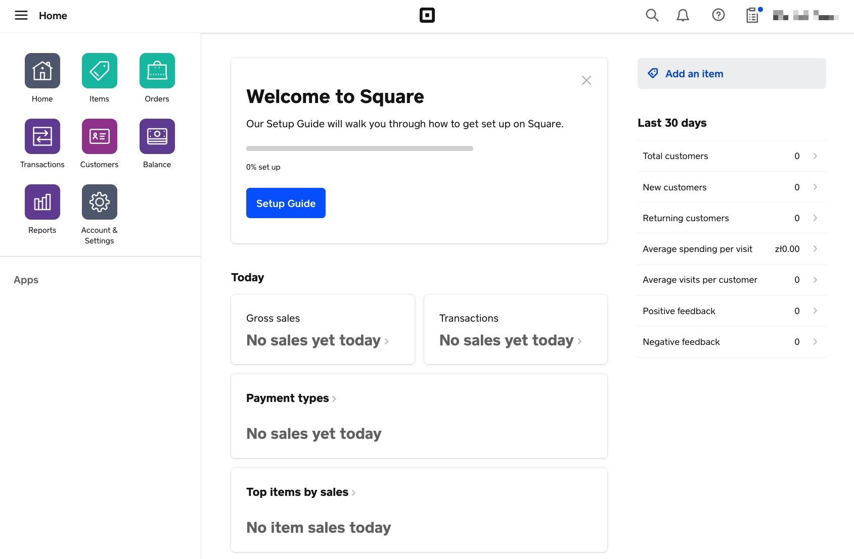Click the Setup Guide button
The image size is (854, 559).
click(286, 203)
